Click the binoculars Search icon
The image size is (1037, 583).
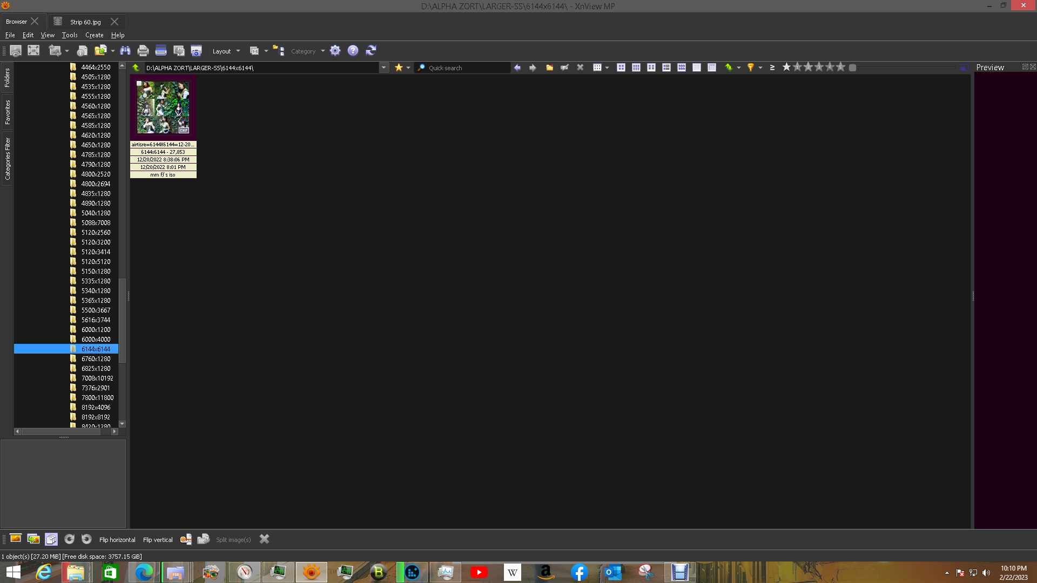125,51
